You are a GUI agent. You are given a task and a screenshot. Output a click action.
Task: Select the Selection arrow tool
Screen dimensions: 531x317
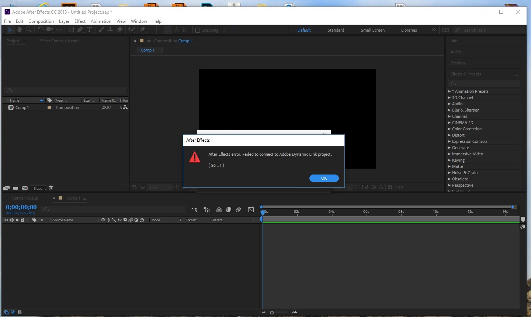pos(10,30)
